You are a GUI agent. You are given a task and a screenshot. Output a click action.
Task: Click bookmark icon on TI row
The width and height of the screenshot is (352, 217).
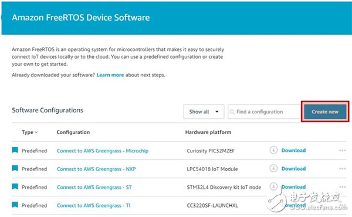pyautogui.click(x=15, y=205)
